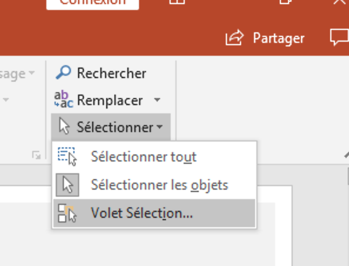
Task: Click the Rechercher magnifier icon
Action: [x=63, y=72]
